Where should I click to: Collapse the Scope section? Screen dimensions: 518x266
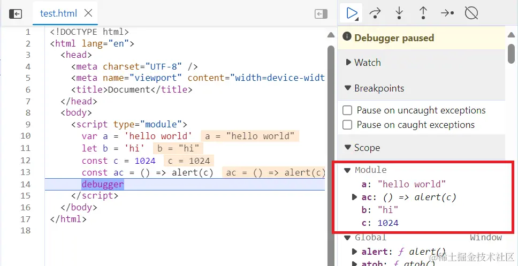click(x=347, y=147)
